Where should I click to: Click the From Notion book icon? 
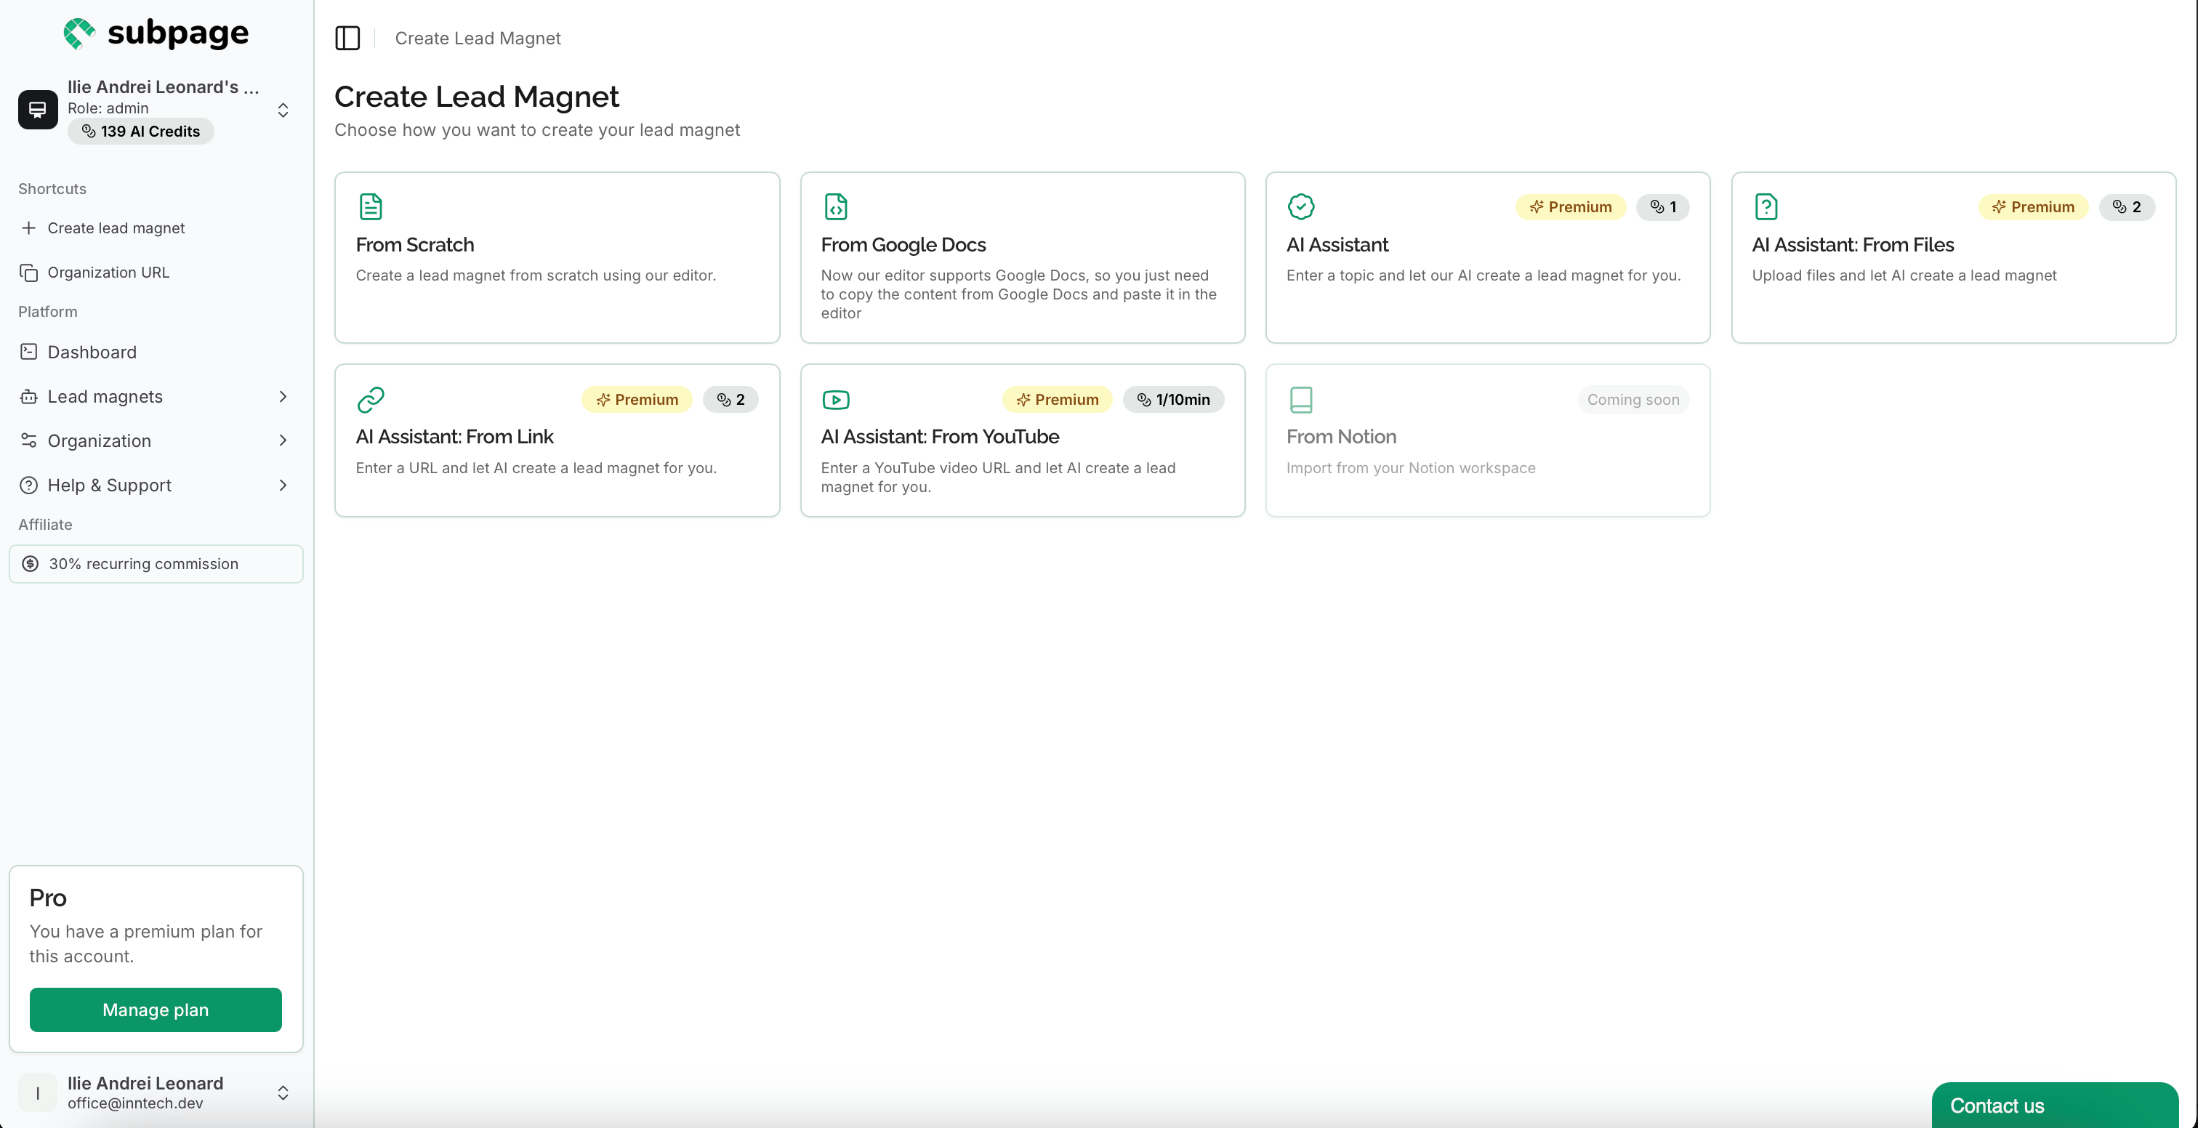point(1301,399)
